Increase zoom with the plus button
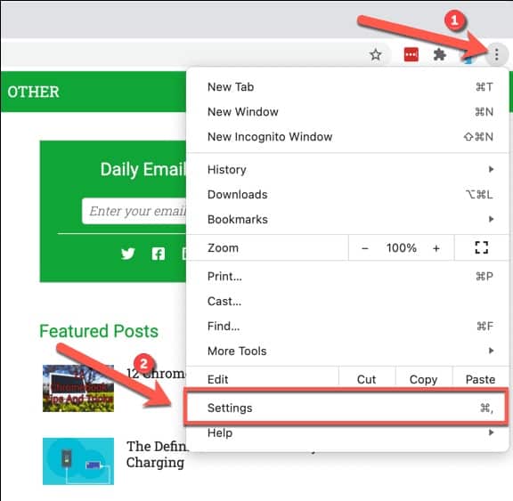This screenshot has width=513, height=501. (x=436, y=248)
